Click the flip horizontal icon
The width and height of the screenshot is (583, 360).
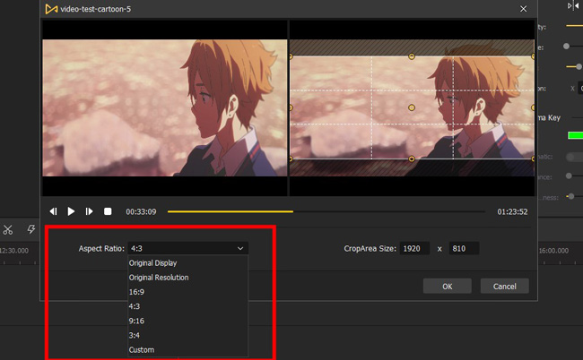click(x=572, y=6)
